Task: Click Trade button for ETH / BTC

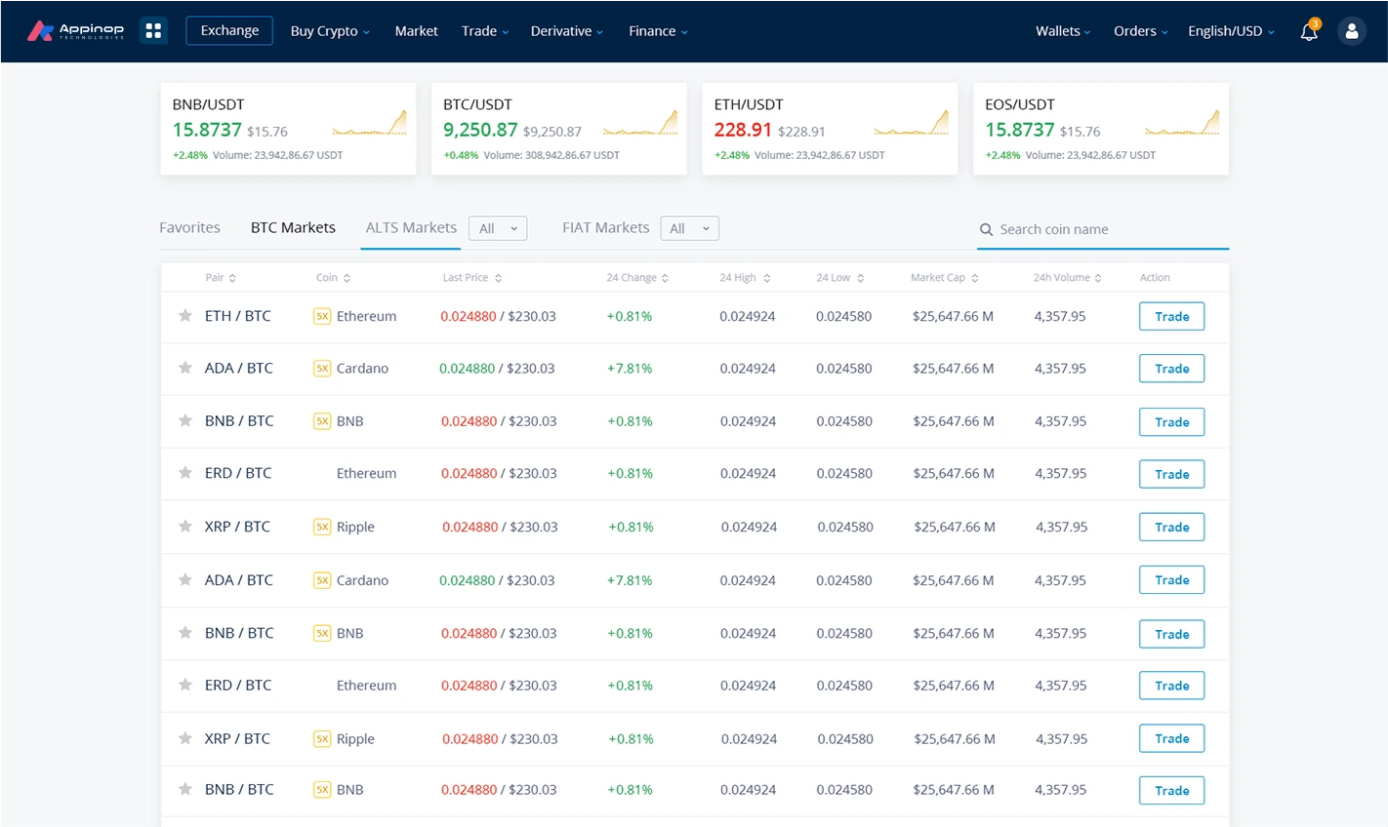Action: pyautogui.click(x=1171, y=317)
